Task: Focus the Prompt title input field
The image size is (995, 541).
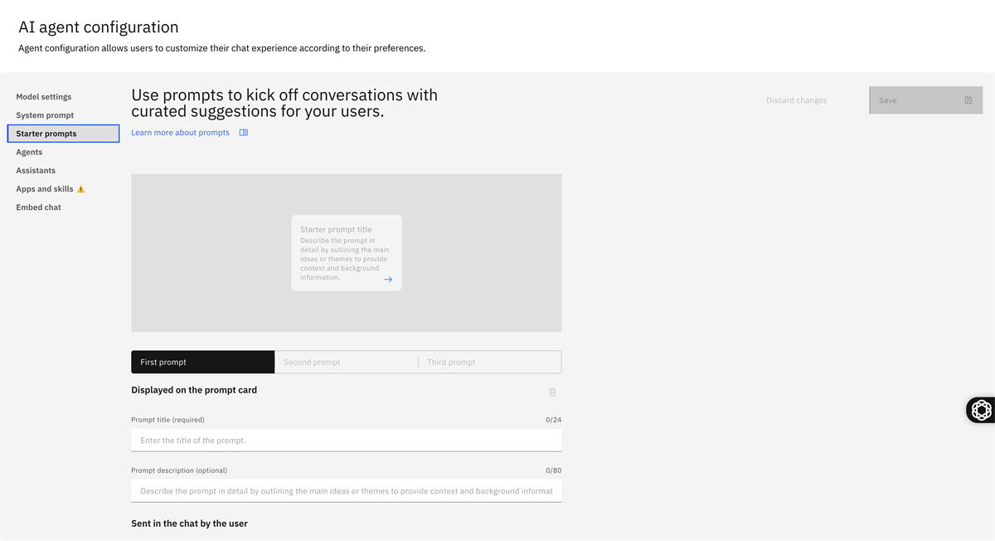Action: [346, 441]
